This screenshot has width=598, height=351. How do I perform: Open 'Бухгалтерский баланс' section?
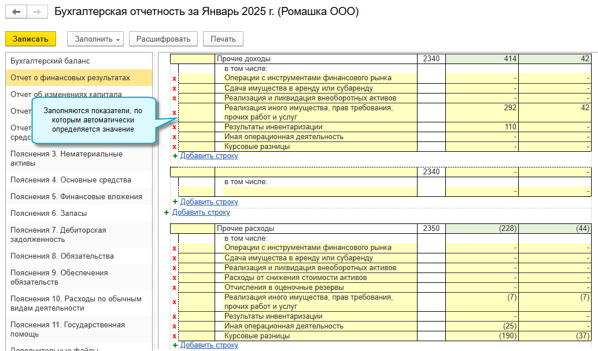50,61
